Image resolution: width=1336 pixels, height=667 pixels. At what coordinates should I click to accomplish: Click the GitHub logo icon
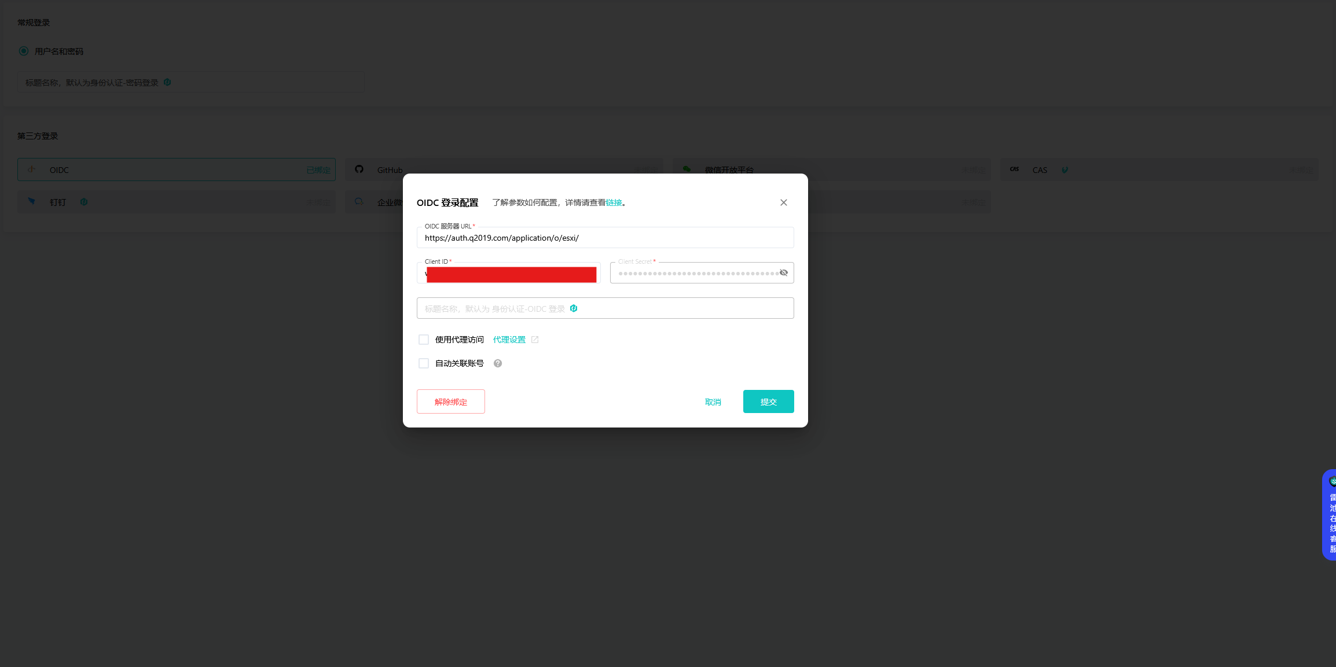tap(359, 169)
